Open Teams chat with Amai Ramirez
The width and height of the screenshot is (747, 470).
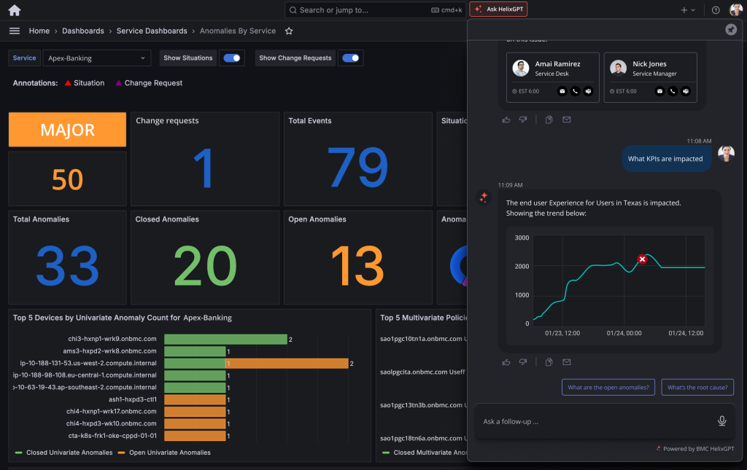[x=589, y=91]
